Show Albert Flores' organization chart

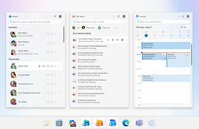coord(44,66)
